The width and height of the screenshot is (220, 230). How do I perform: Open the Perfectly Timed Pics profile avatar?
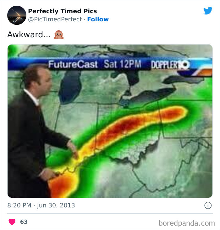tap(17, 15)
